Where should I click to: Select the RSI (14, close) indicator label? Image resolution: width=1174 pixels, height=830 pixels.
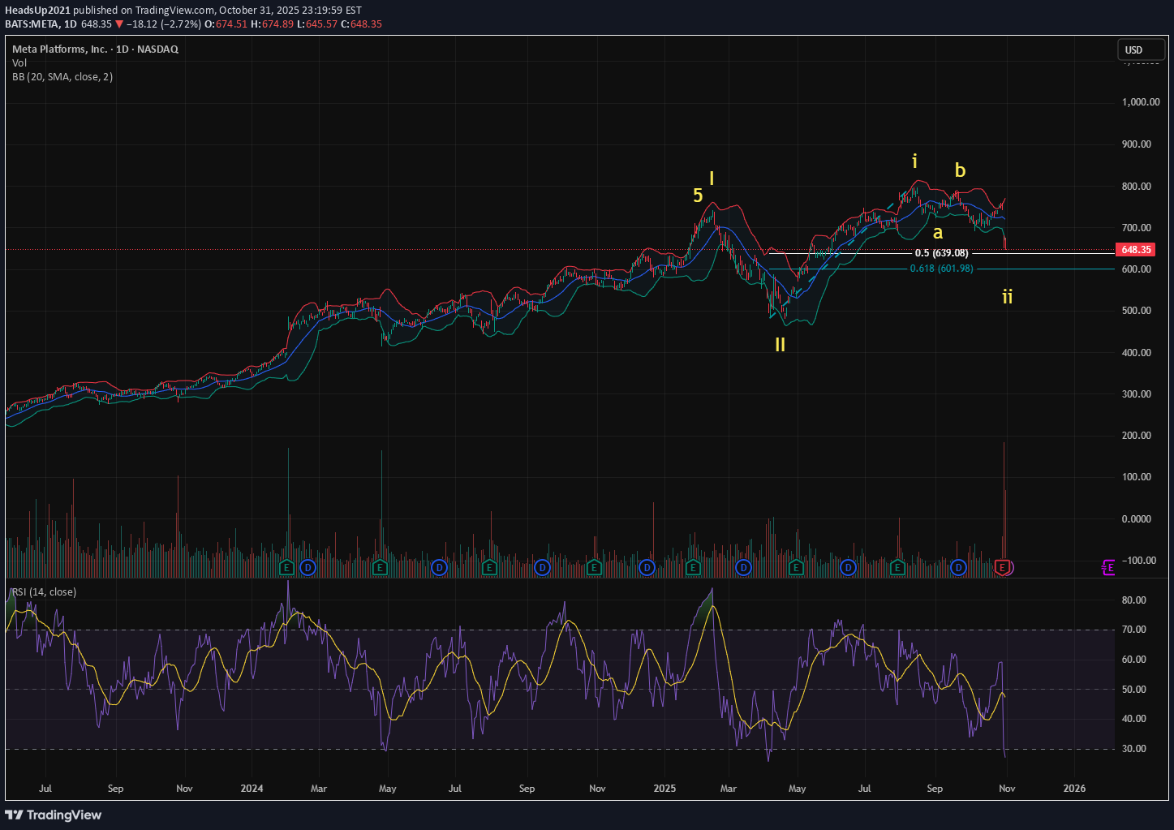click(x=45, y=592)
